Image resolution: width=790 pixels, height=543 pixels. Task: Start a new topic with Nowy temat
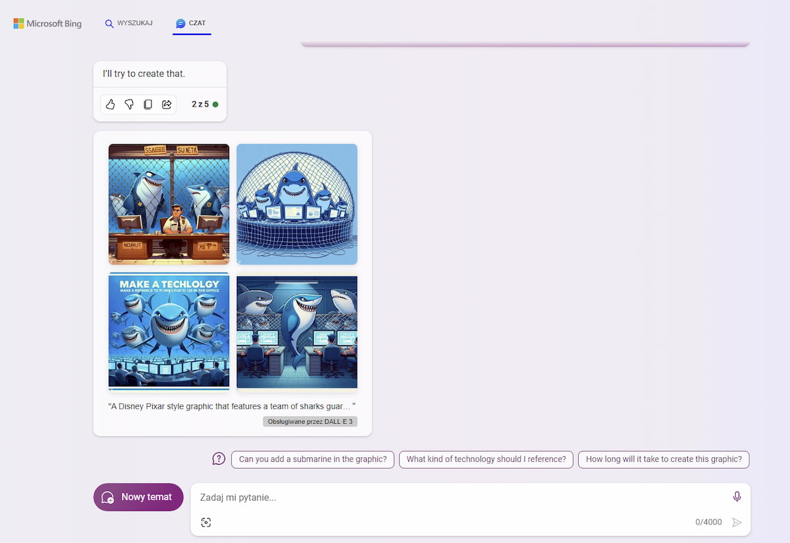click(x=138, y=497)
